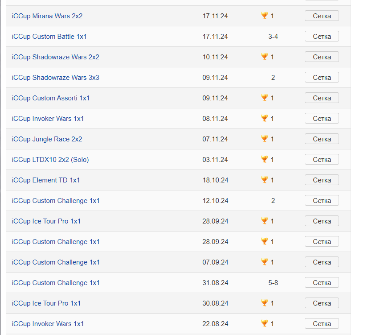Click trophy icon in Invoker Wars 22.08.24 row
Viewport: 372px width, 335px height.
tap(264, 323)
